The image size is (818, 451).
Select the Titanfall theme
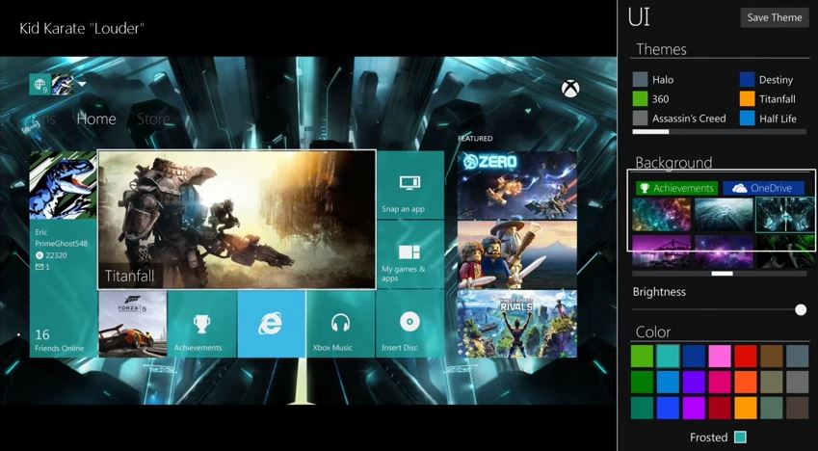767,98
